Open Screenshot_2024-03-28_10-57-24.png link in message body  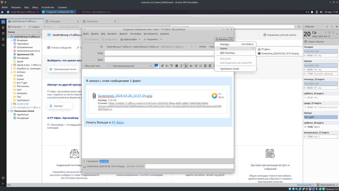tap(125, 96)
